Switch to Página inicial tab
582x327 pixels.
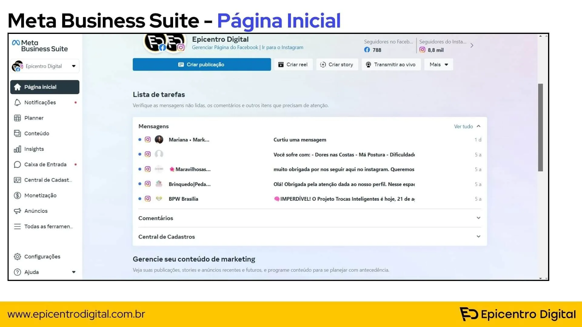[40, 87]
